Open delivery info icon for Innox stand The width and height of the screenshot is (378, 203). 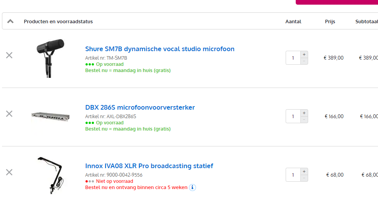pyautogui.click(x=192, y=188)
